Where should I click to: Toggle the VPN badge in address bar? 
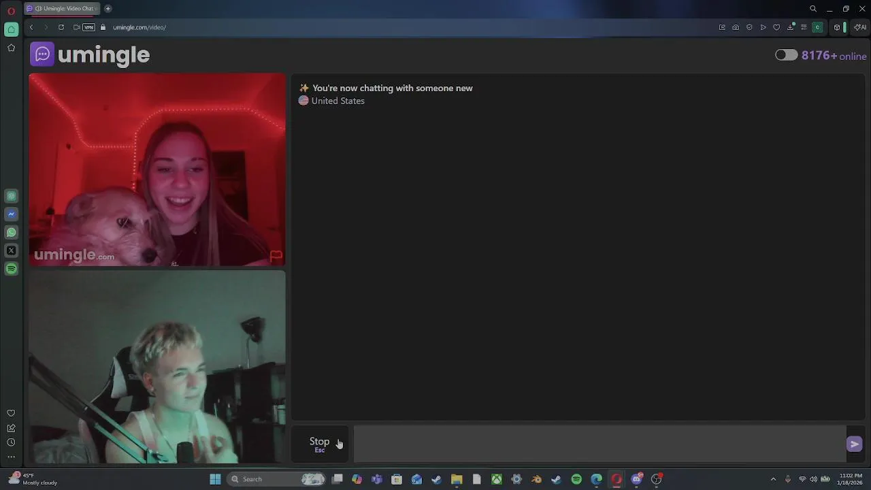[x=89, y=27]
